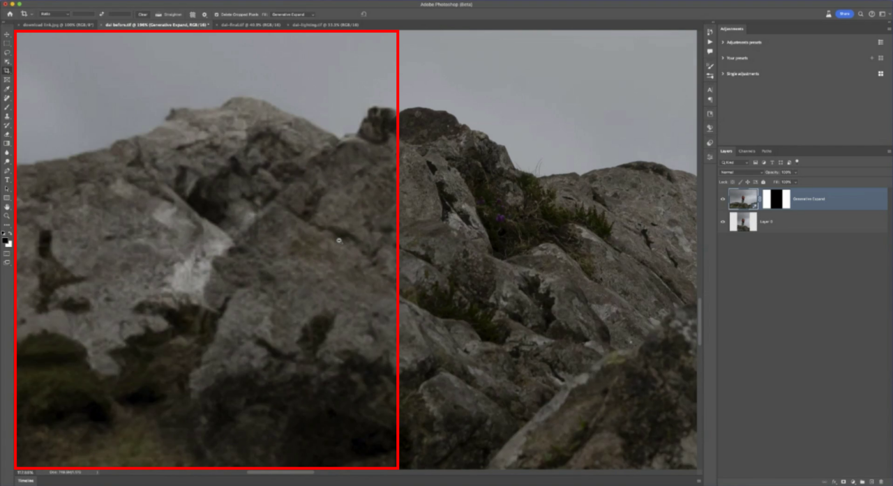The width and height of the screenshot is (893, 486).
Task: Hide the Generative Expand layer
Action: 723,199
